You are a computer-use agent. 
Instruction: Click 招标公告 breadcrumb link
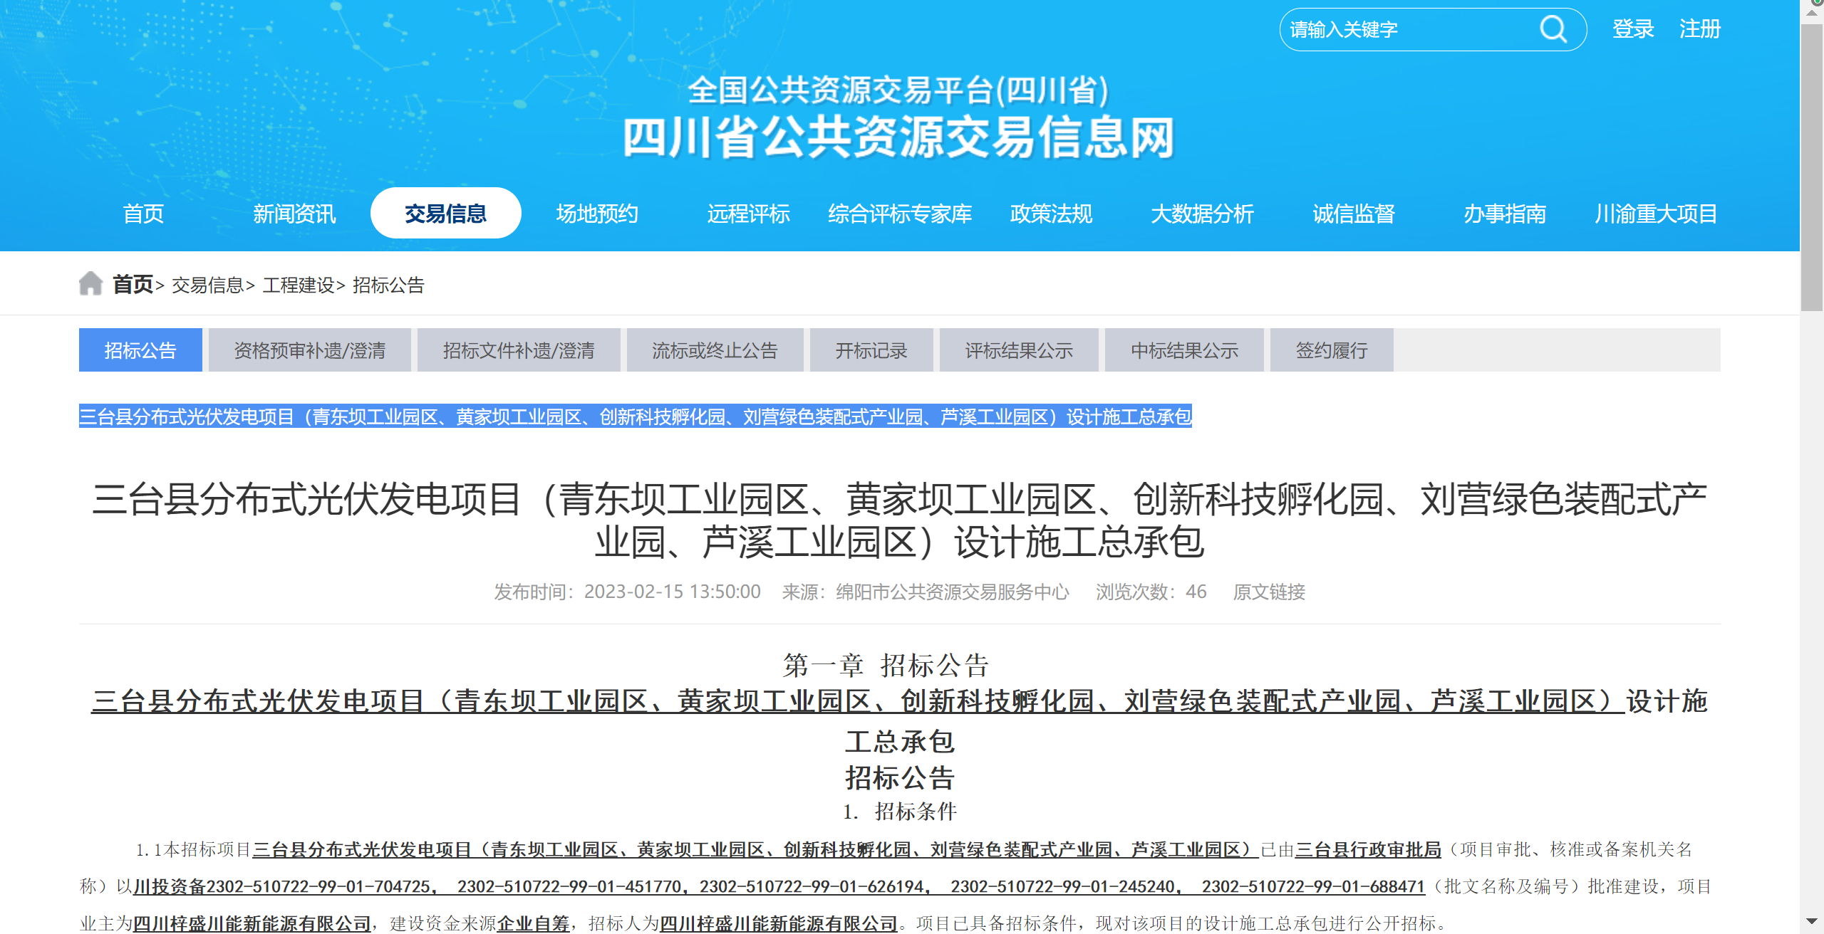pos(388,285)
